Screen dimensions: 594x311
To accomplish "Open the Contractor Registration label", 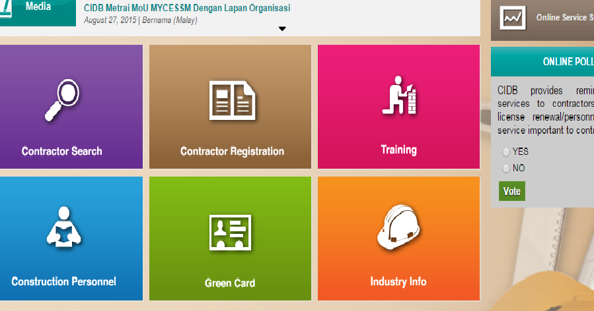I will tap(232, 152).
